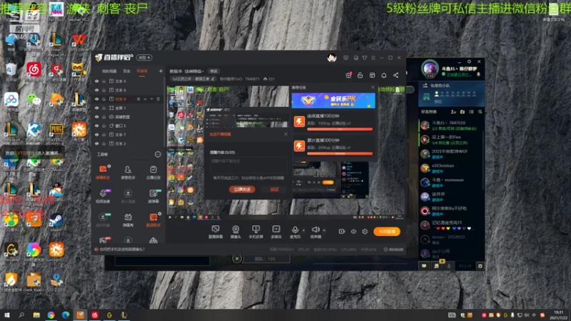Open the hamburger menu in the title bar

click(x=373, y=58)
